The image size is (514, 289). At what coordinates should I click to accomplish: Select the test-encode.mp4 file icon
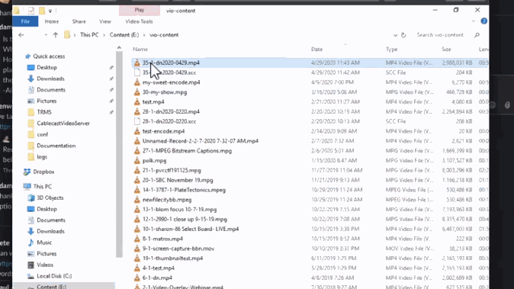pos(137,131)
